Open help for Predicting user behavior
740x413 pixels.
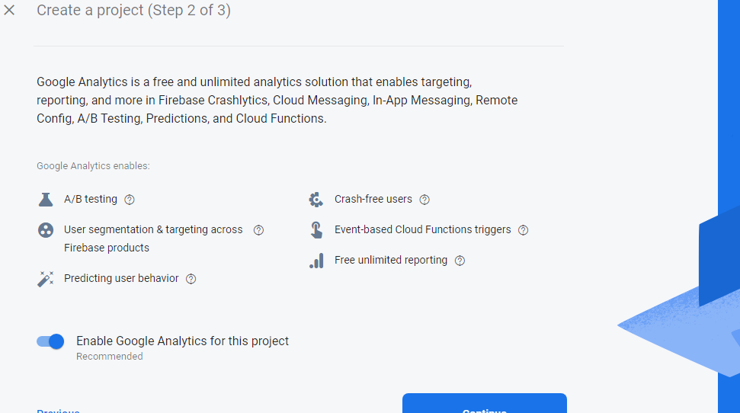[191, 279]
